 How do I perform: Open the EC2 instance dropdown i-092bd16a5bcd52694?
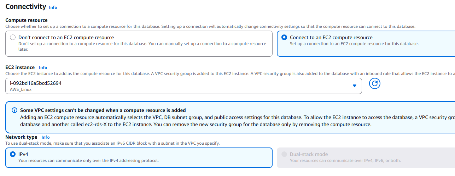pyautogui.click(x=183, y=86)
